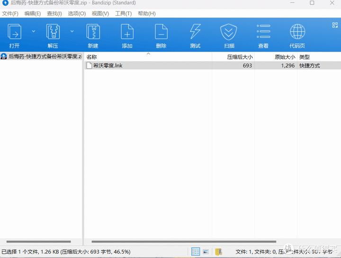Click the Open (打开) toolbar icon
Screen dimensions: 341x258
[x=14, y=32]
